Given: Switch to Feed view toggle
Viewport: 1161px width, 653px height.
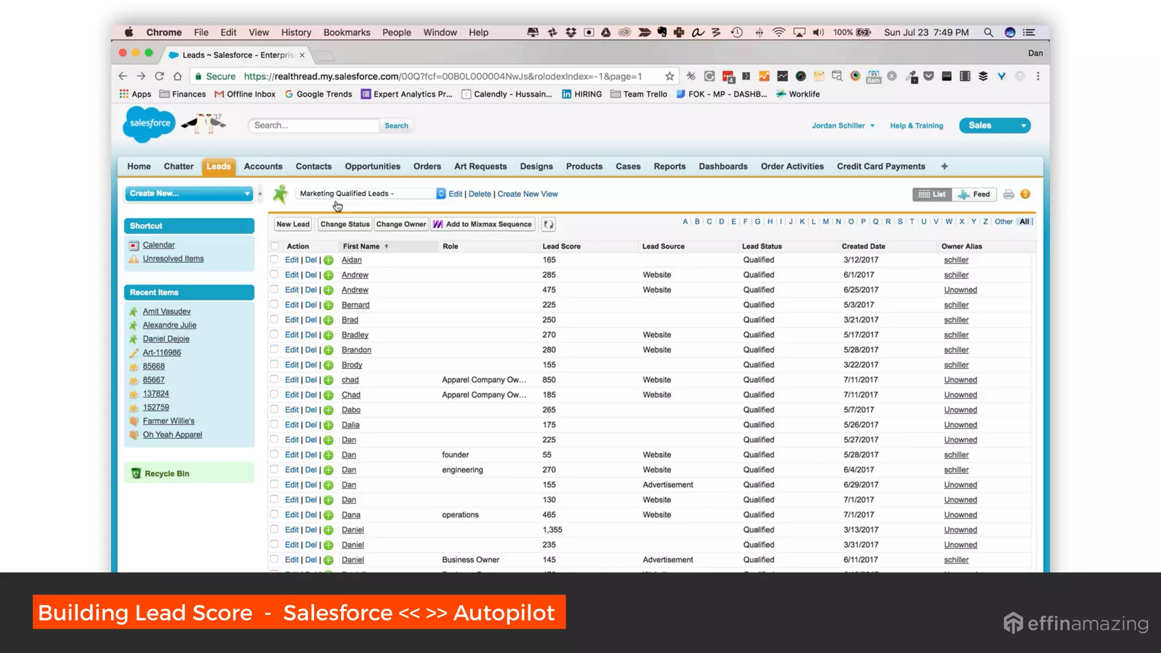Looking at the screenshot, I should click(x=974, y=194).
